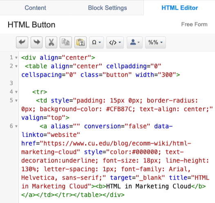Click the <div align="center"> opening tag
Screen dimensions: 215x203
(58, 58)
